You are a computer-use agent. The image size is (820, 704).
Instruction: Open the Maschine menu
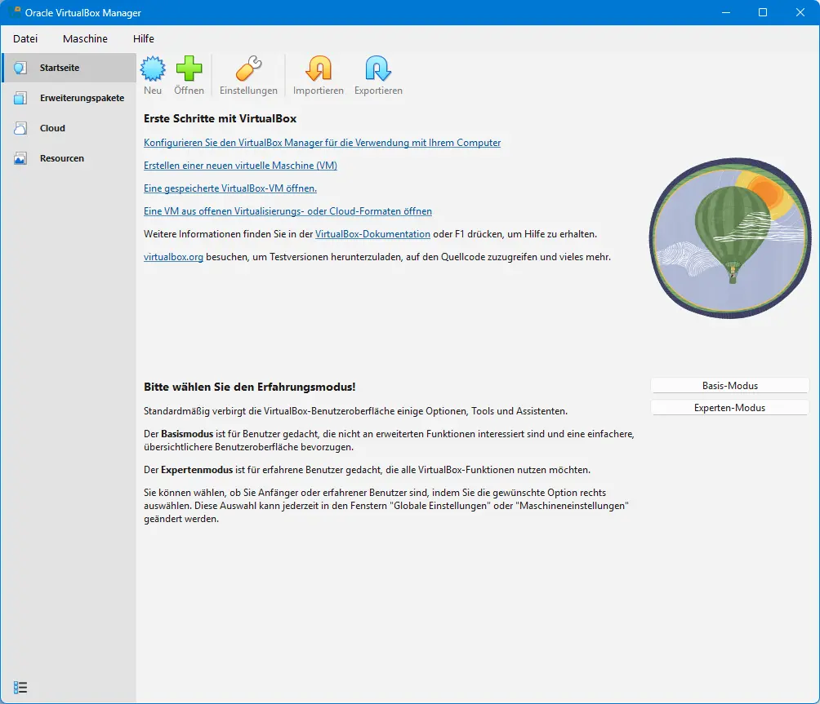pyautogui.click(x=85, y=38)
